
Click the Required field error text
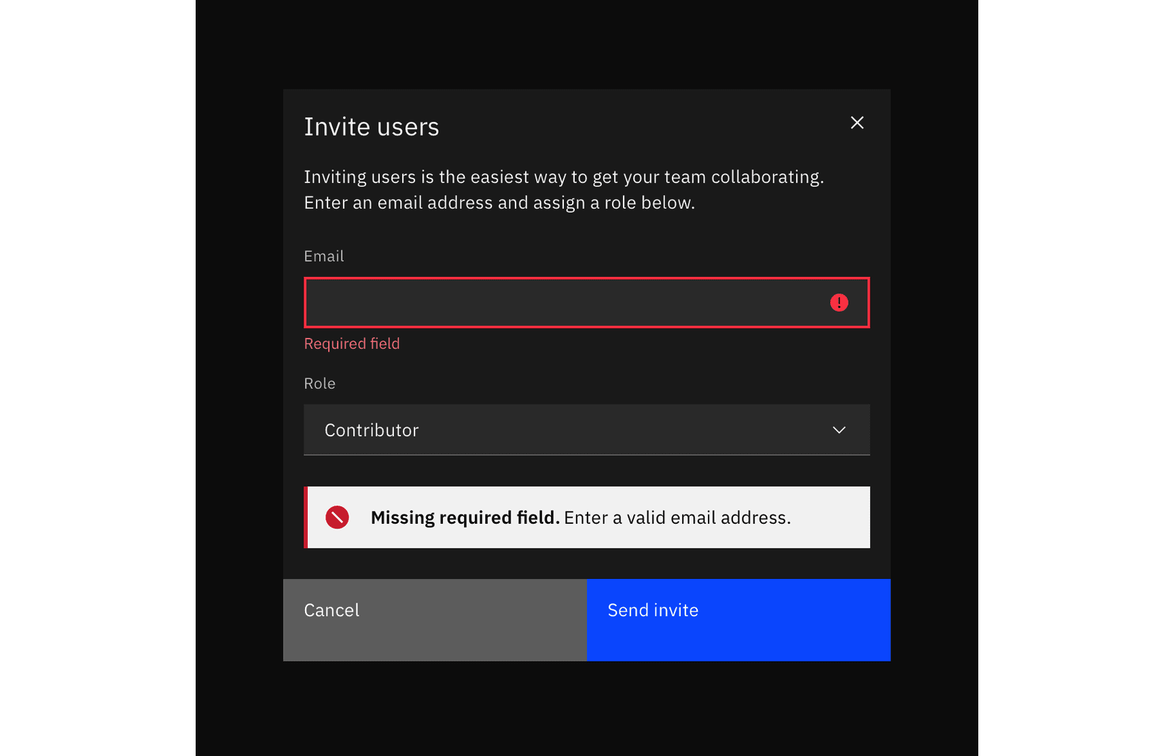[351, 343]
